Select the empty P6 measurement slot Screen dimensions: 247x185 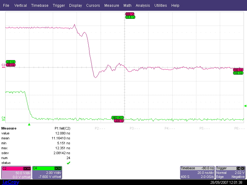click(240, 128)
